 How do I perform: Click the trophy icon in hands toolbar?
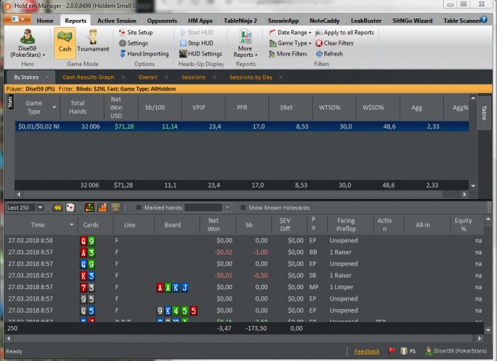[x=115, y=208]
